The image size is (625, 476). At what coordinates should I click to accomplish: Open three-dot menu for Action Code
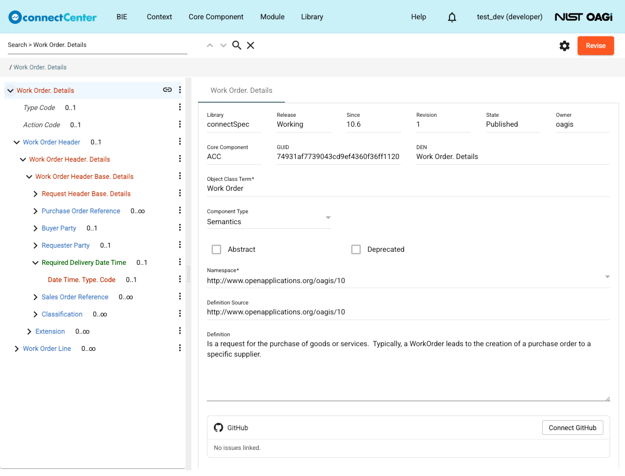click(180, 124)
